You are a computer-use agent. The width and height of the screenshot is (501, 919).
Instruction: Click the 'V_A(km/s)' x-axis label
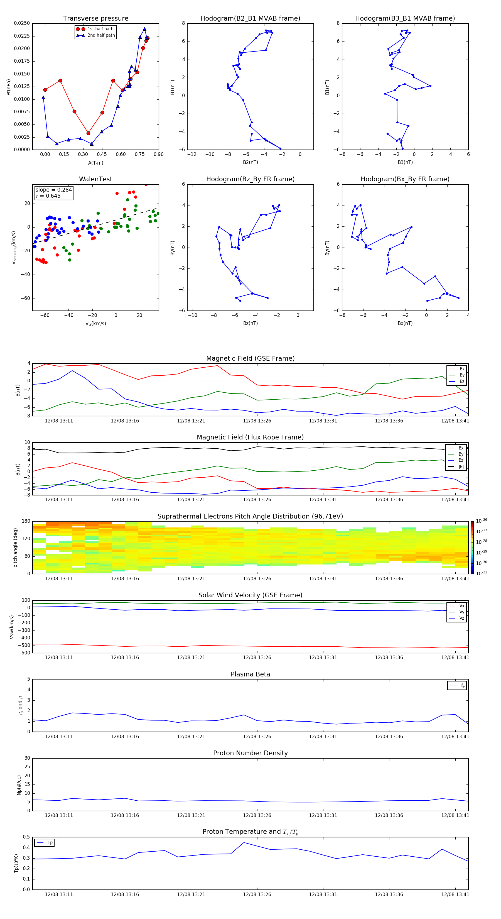click(95, 324)
